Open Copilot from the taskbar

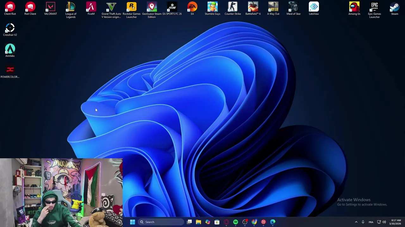point(208,222)
